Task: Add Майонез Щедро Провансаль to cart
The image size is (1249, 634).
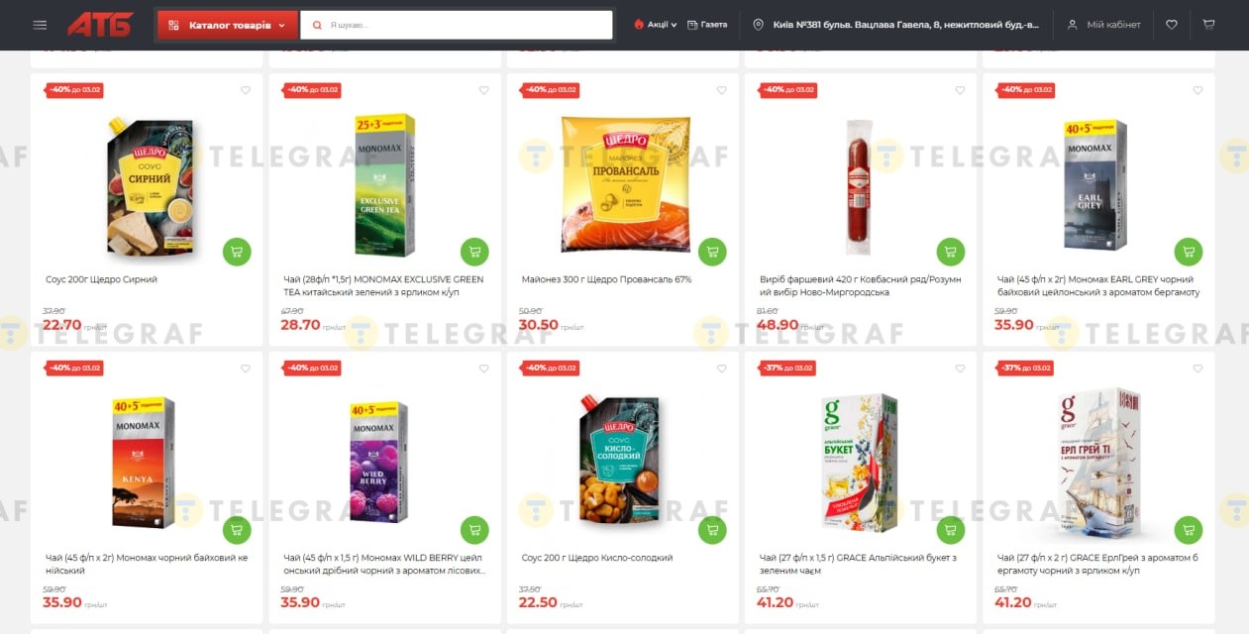Action: coord(712,252)
